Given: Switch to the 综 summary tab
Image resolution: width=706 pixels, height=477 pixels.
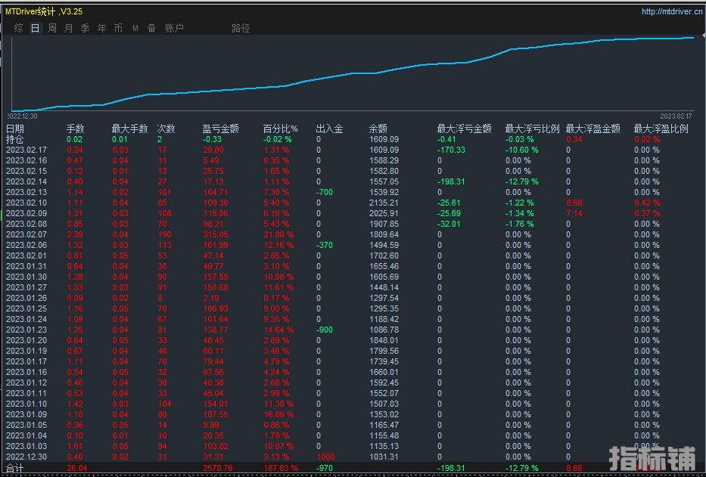Looking at the screenshot, I should [18, 28].
